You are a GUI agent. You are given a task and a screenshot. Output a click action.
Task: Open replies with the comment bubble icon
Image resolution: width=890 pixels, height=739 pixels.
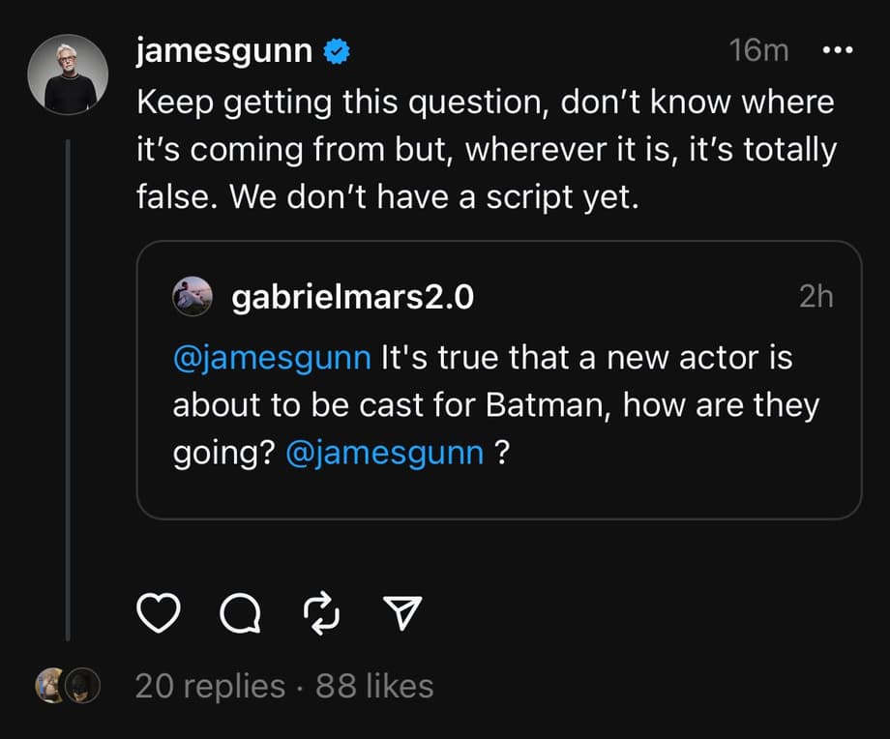[x=239, y=611]
